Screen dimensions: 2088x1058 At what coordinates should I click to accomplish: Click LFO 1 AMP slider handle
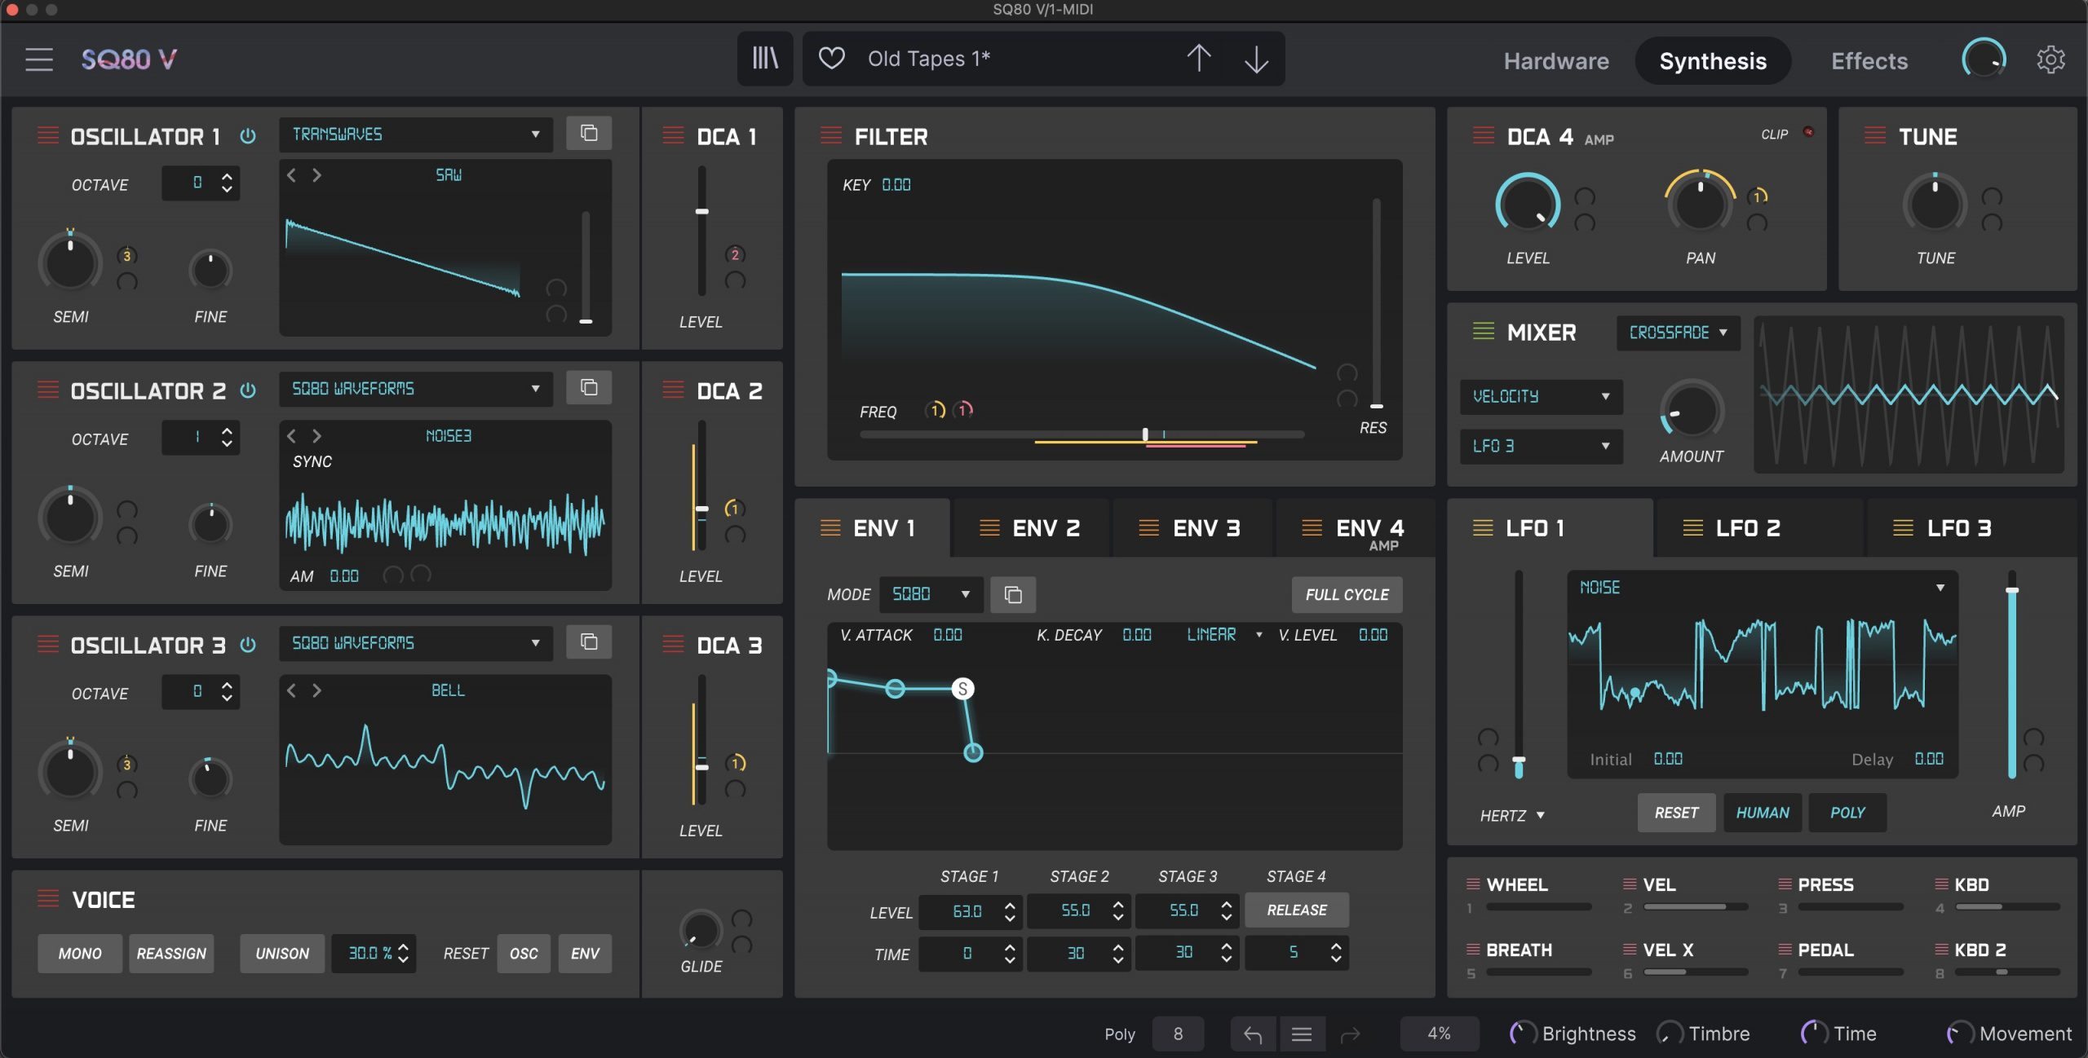pyautogui.click(x=2012, y=590)
